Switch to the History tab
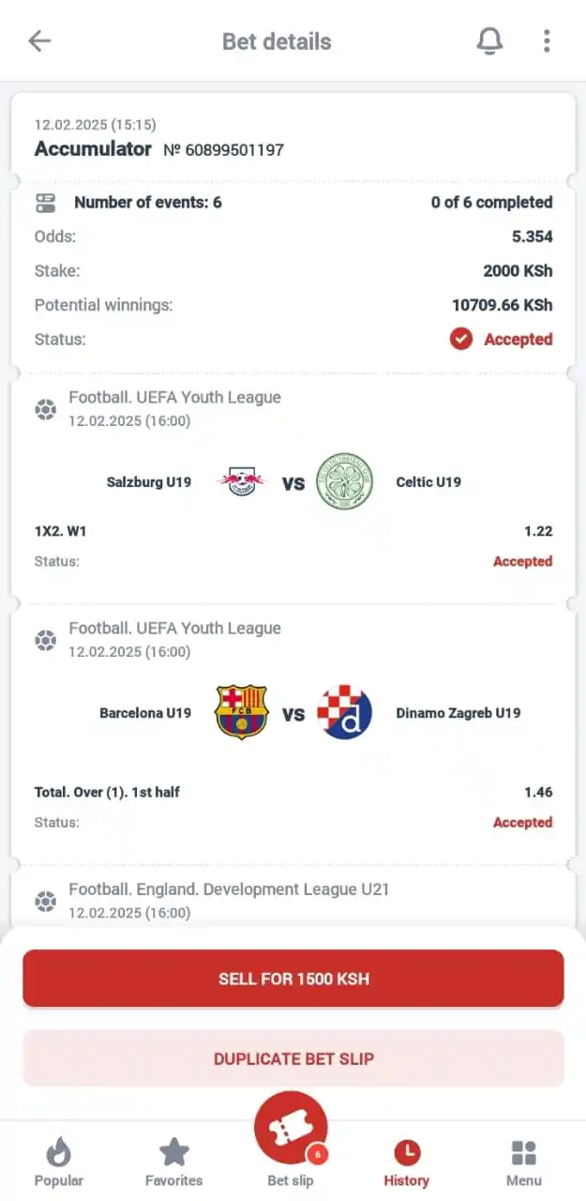Image resolution: width=586 pixels, height=1201 pixels. click(406, 1163)
